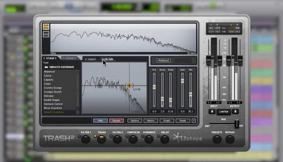Select Harmonic Control distortion type
283x162 pixels.
click(53, 104)
